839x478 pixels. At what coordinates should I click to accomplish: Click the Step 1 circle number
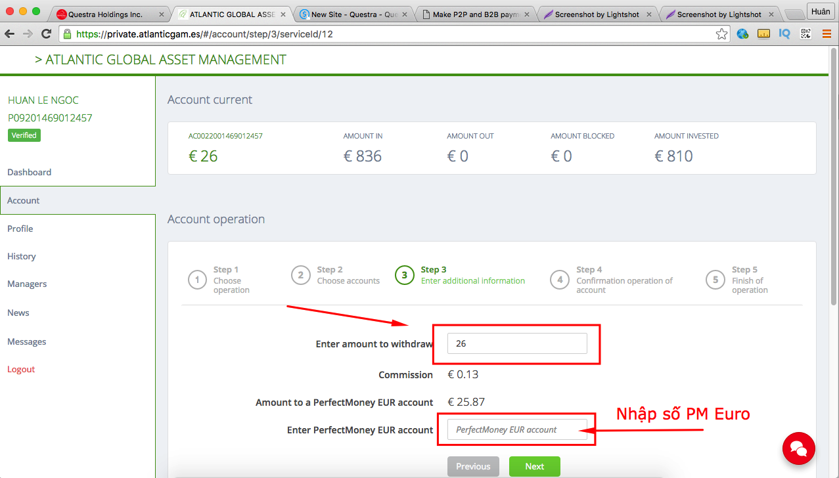click(197, 279)
